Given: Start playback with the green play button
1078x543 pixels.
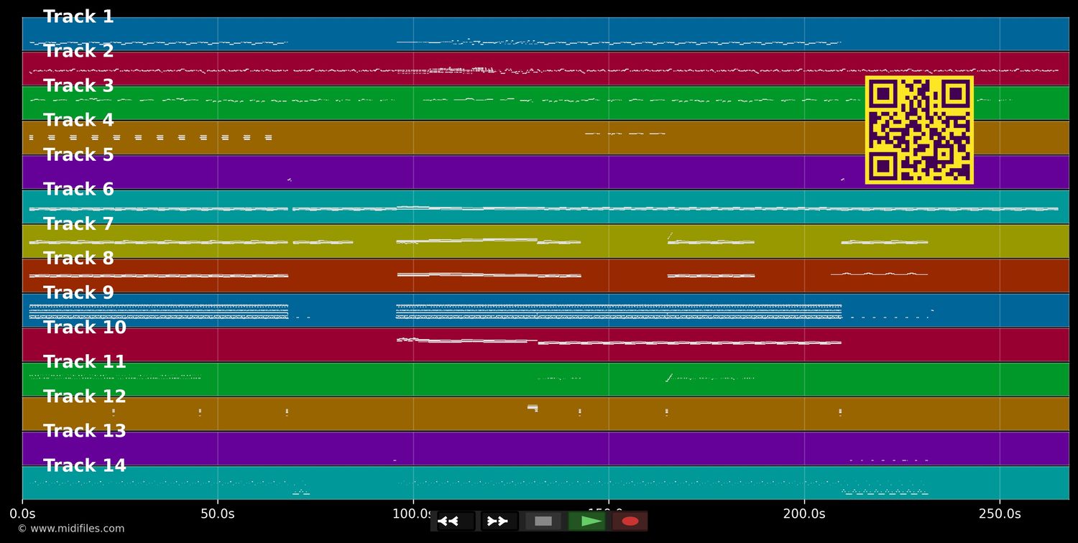Looking at the screenshot, I should (587, 521).
